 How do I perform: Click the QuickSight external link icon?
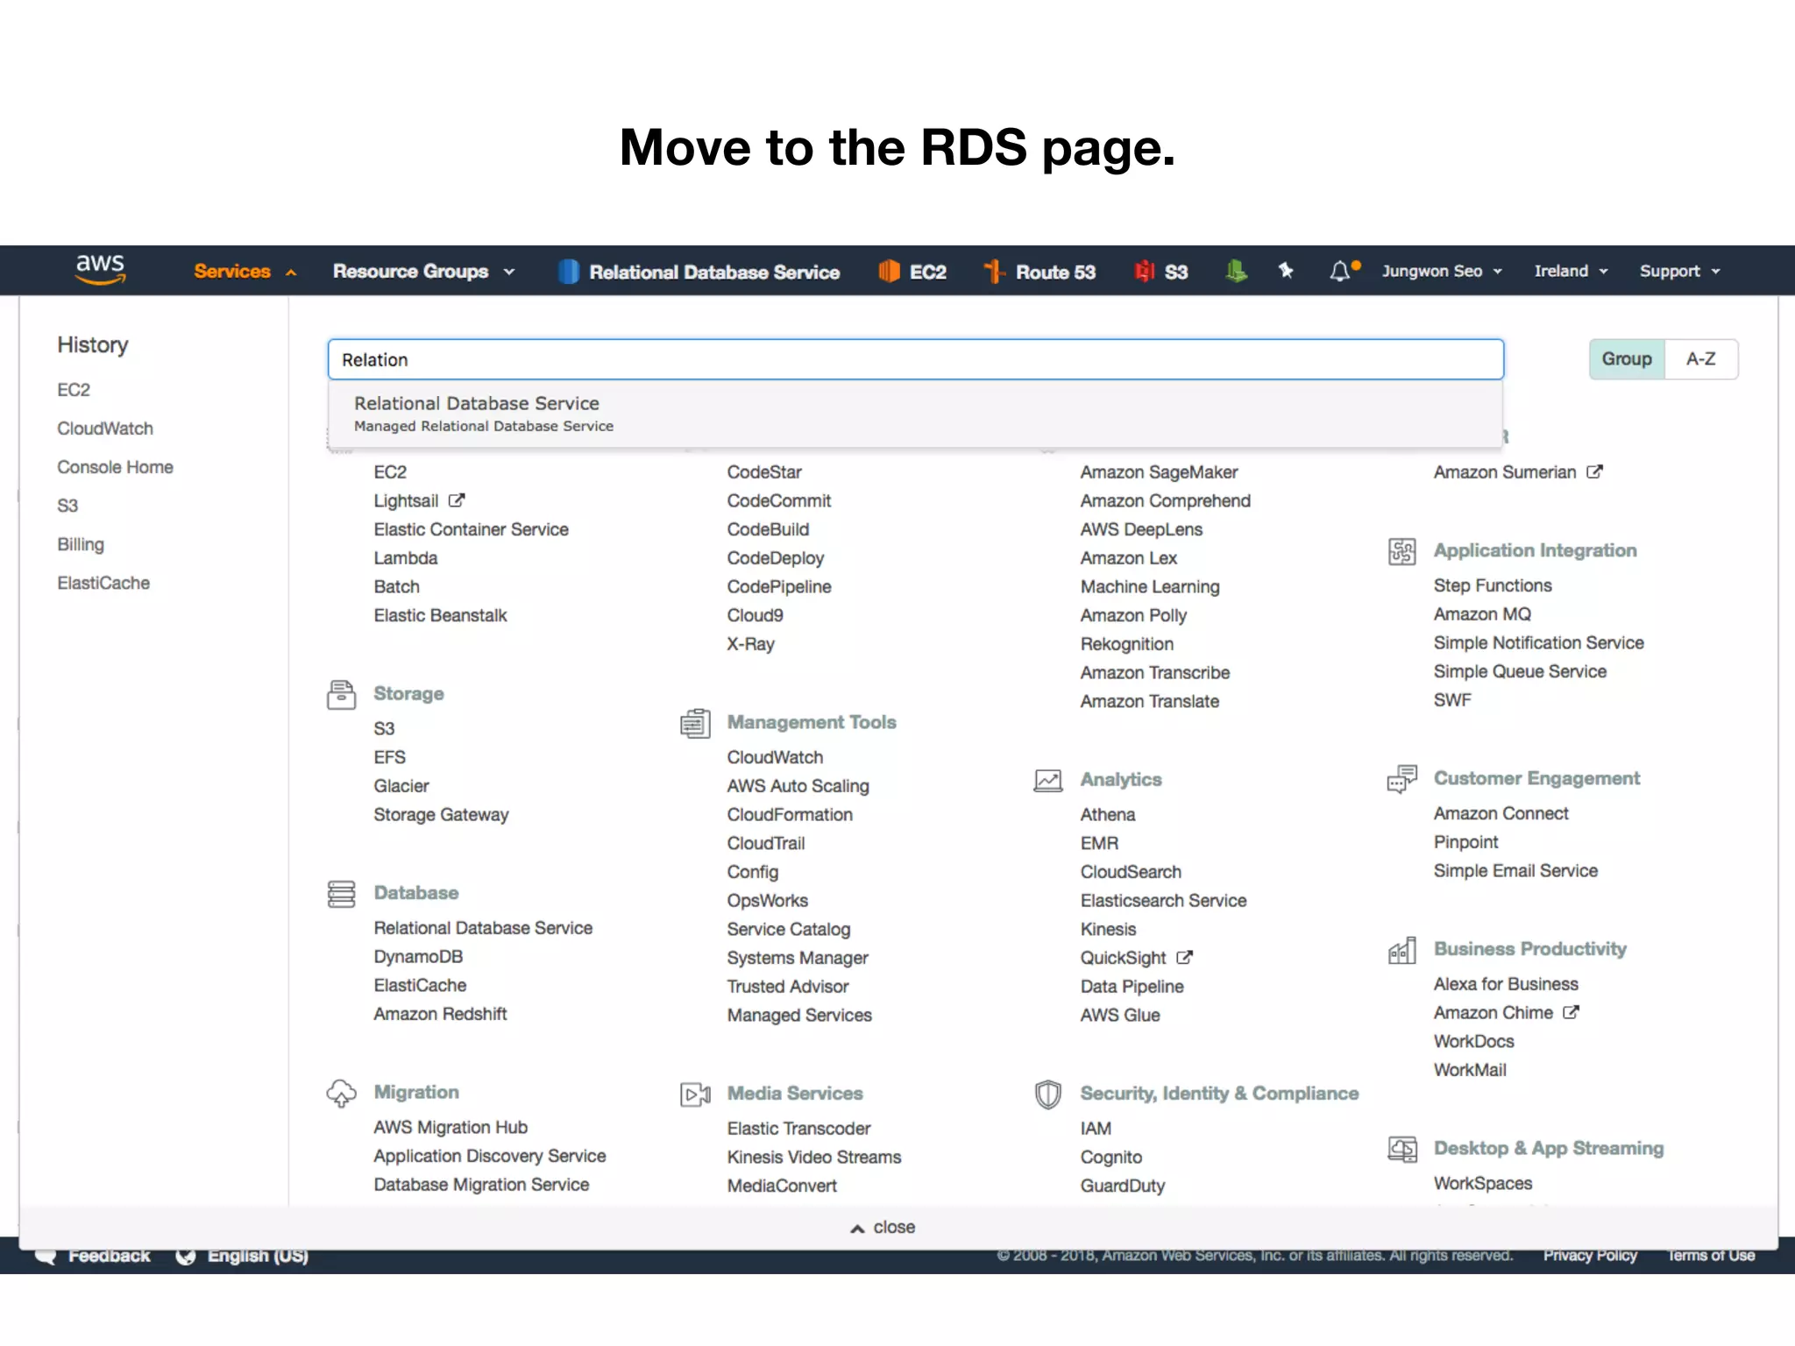(1184, 958)
